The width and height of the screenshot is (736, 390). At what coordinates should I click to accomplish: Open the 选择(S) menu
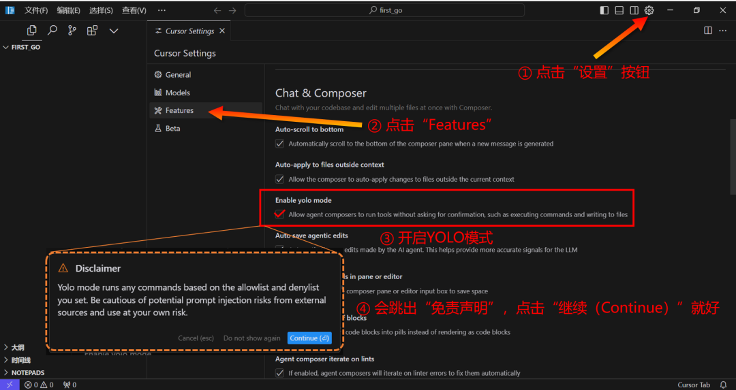coord(101,10)
